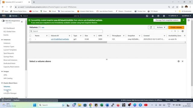Open the saurabhaws account menu
The height and width of the screenshot is (108, 193).
pyautogui.click(x=186, y=16)
